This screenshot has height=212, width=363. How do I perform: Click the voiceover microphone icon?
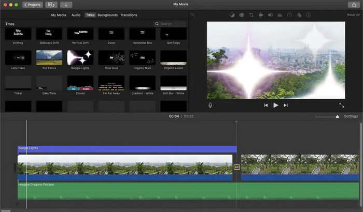pos(211,105)
